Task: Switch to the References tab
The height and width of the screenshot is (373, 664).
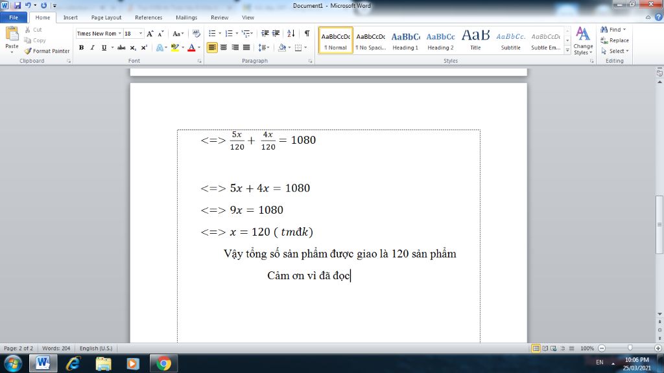Action: point(148,17)
